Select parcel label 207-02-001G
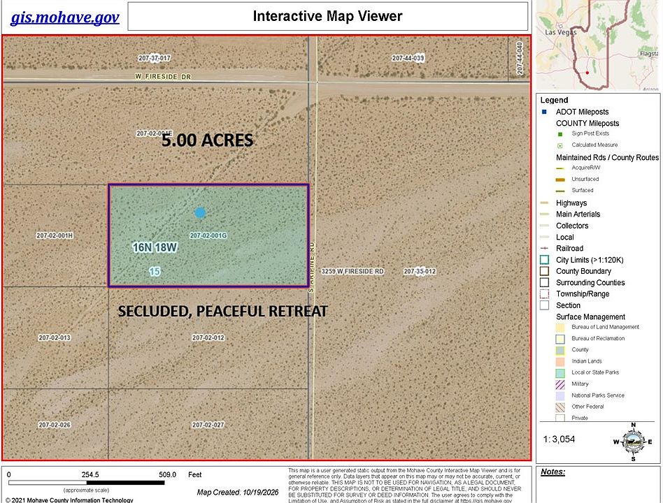663x503 pixels. 208,235
